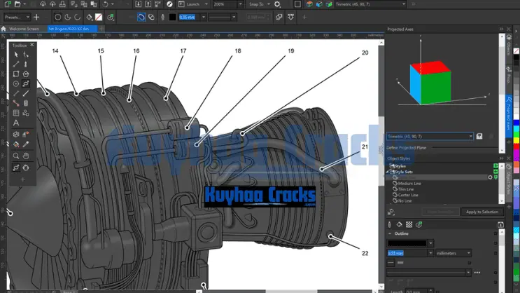
Task: Open the Options gear icon
Action: click(278, 4)
